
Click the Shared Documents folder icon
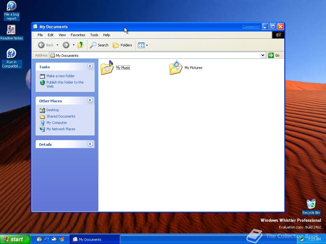(42, 117)
